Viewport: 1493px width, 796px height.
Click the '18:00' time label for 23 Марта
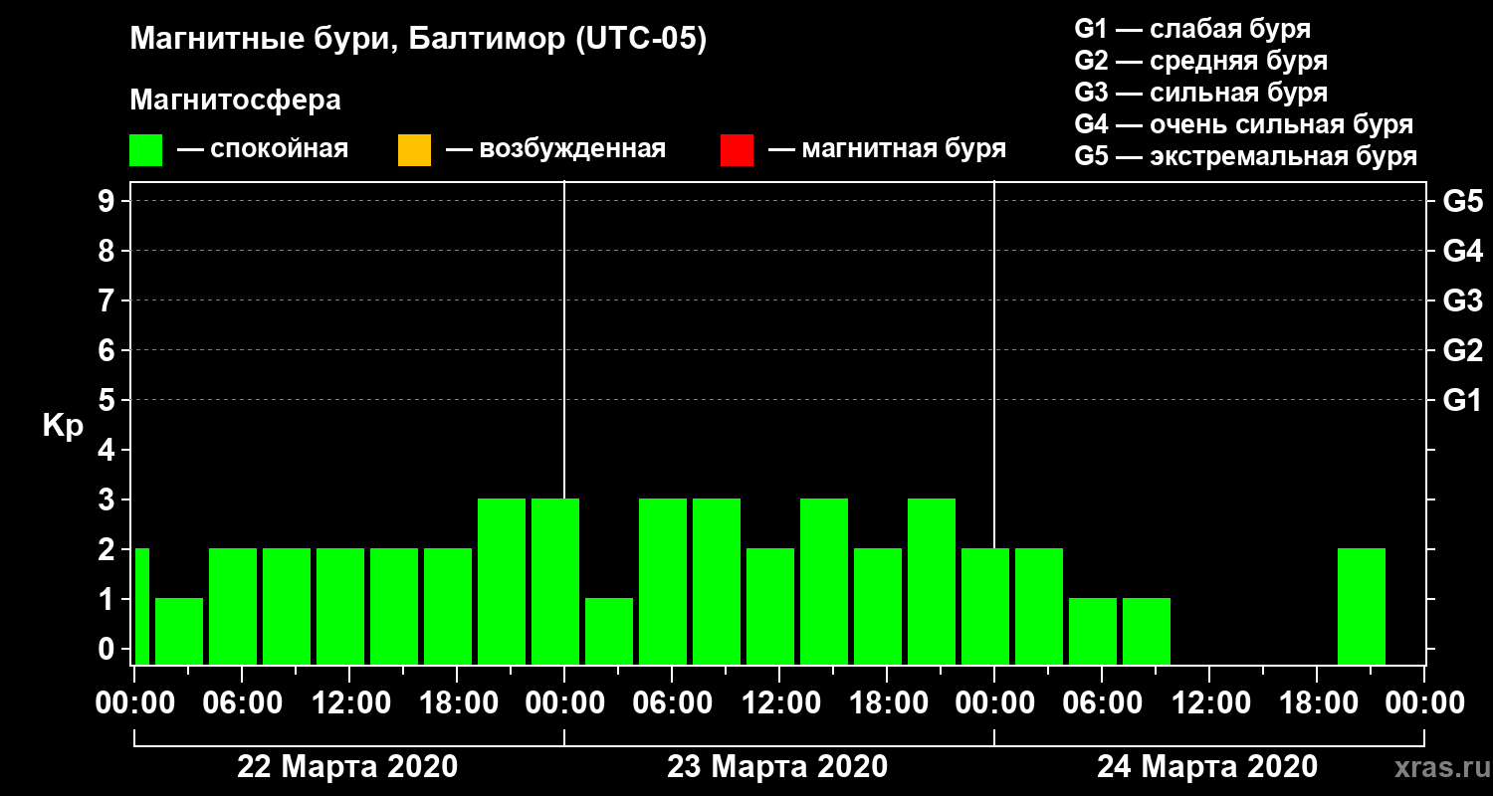coord(888,702)
